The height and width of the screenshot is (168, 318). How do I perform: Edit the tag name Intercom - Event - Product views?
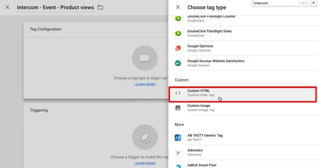55,7
